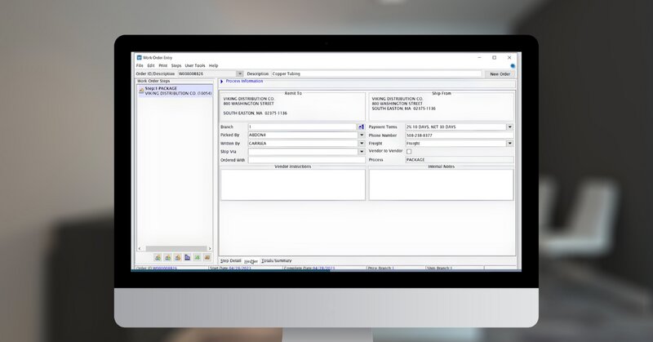Click the steps panel horizontal scrollbar thumb

(x=176, y=249)
